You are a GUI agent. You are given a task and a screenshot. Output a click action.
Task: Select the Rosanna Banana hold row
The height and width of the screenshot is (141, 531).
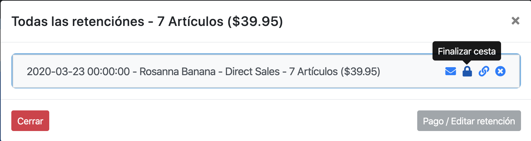coord(266,71)
